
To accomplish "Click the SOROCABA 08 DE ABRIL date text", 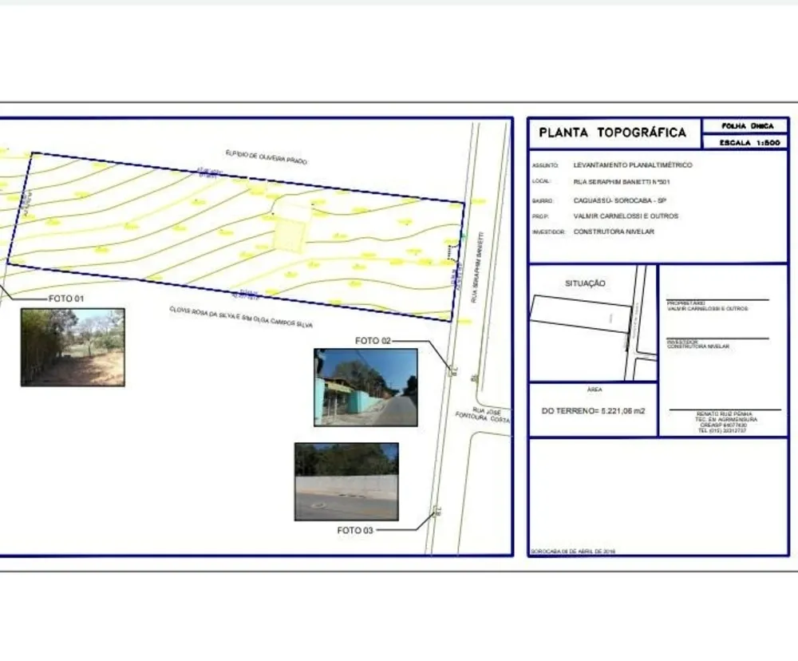I will [x=573, y=552].
